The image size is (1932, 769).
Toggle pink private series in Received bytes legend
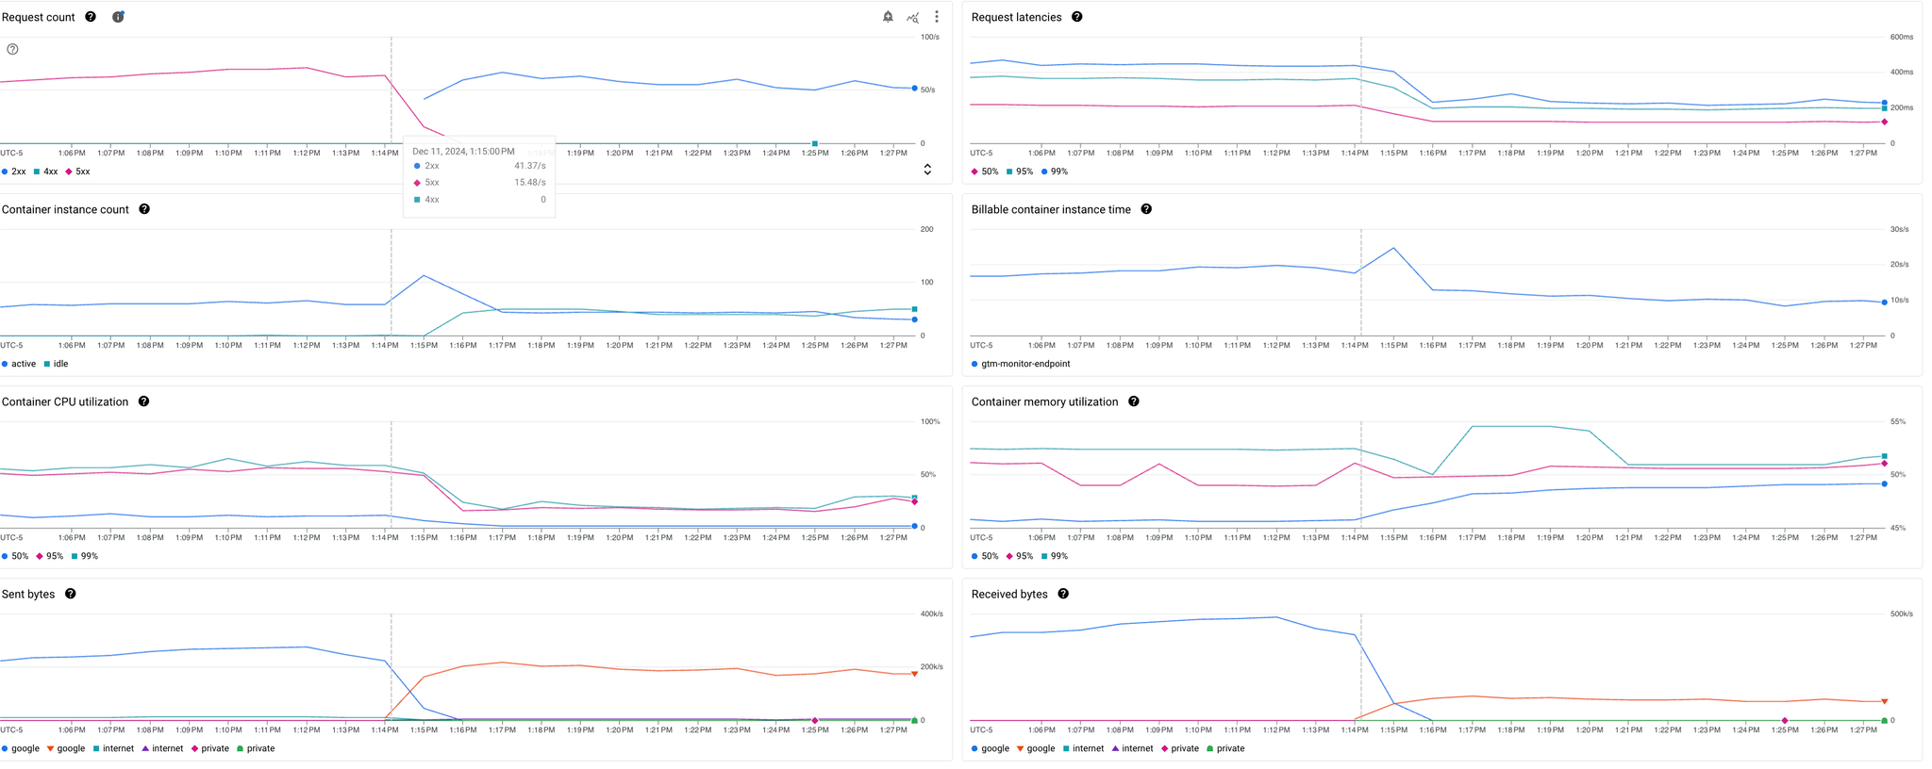pyautogui.click(x=1180, y=748)
